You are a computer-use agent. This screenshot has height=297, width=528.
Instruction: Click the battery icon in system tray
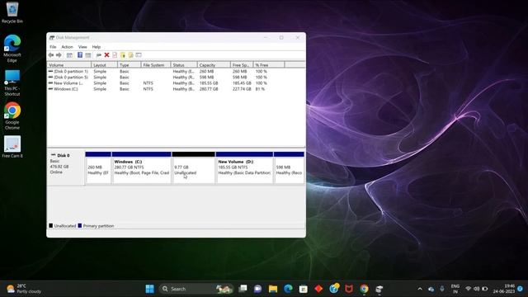pyautogui.click(x=485, y=289)
